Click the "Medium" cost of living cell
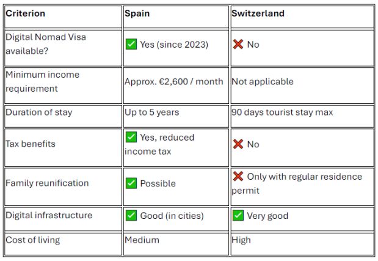The width and height of the screenshot is (378, 261). (x=142, y=240)
